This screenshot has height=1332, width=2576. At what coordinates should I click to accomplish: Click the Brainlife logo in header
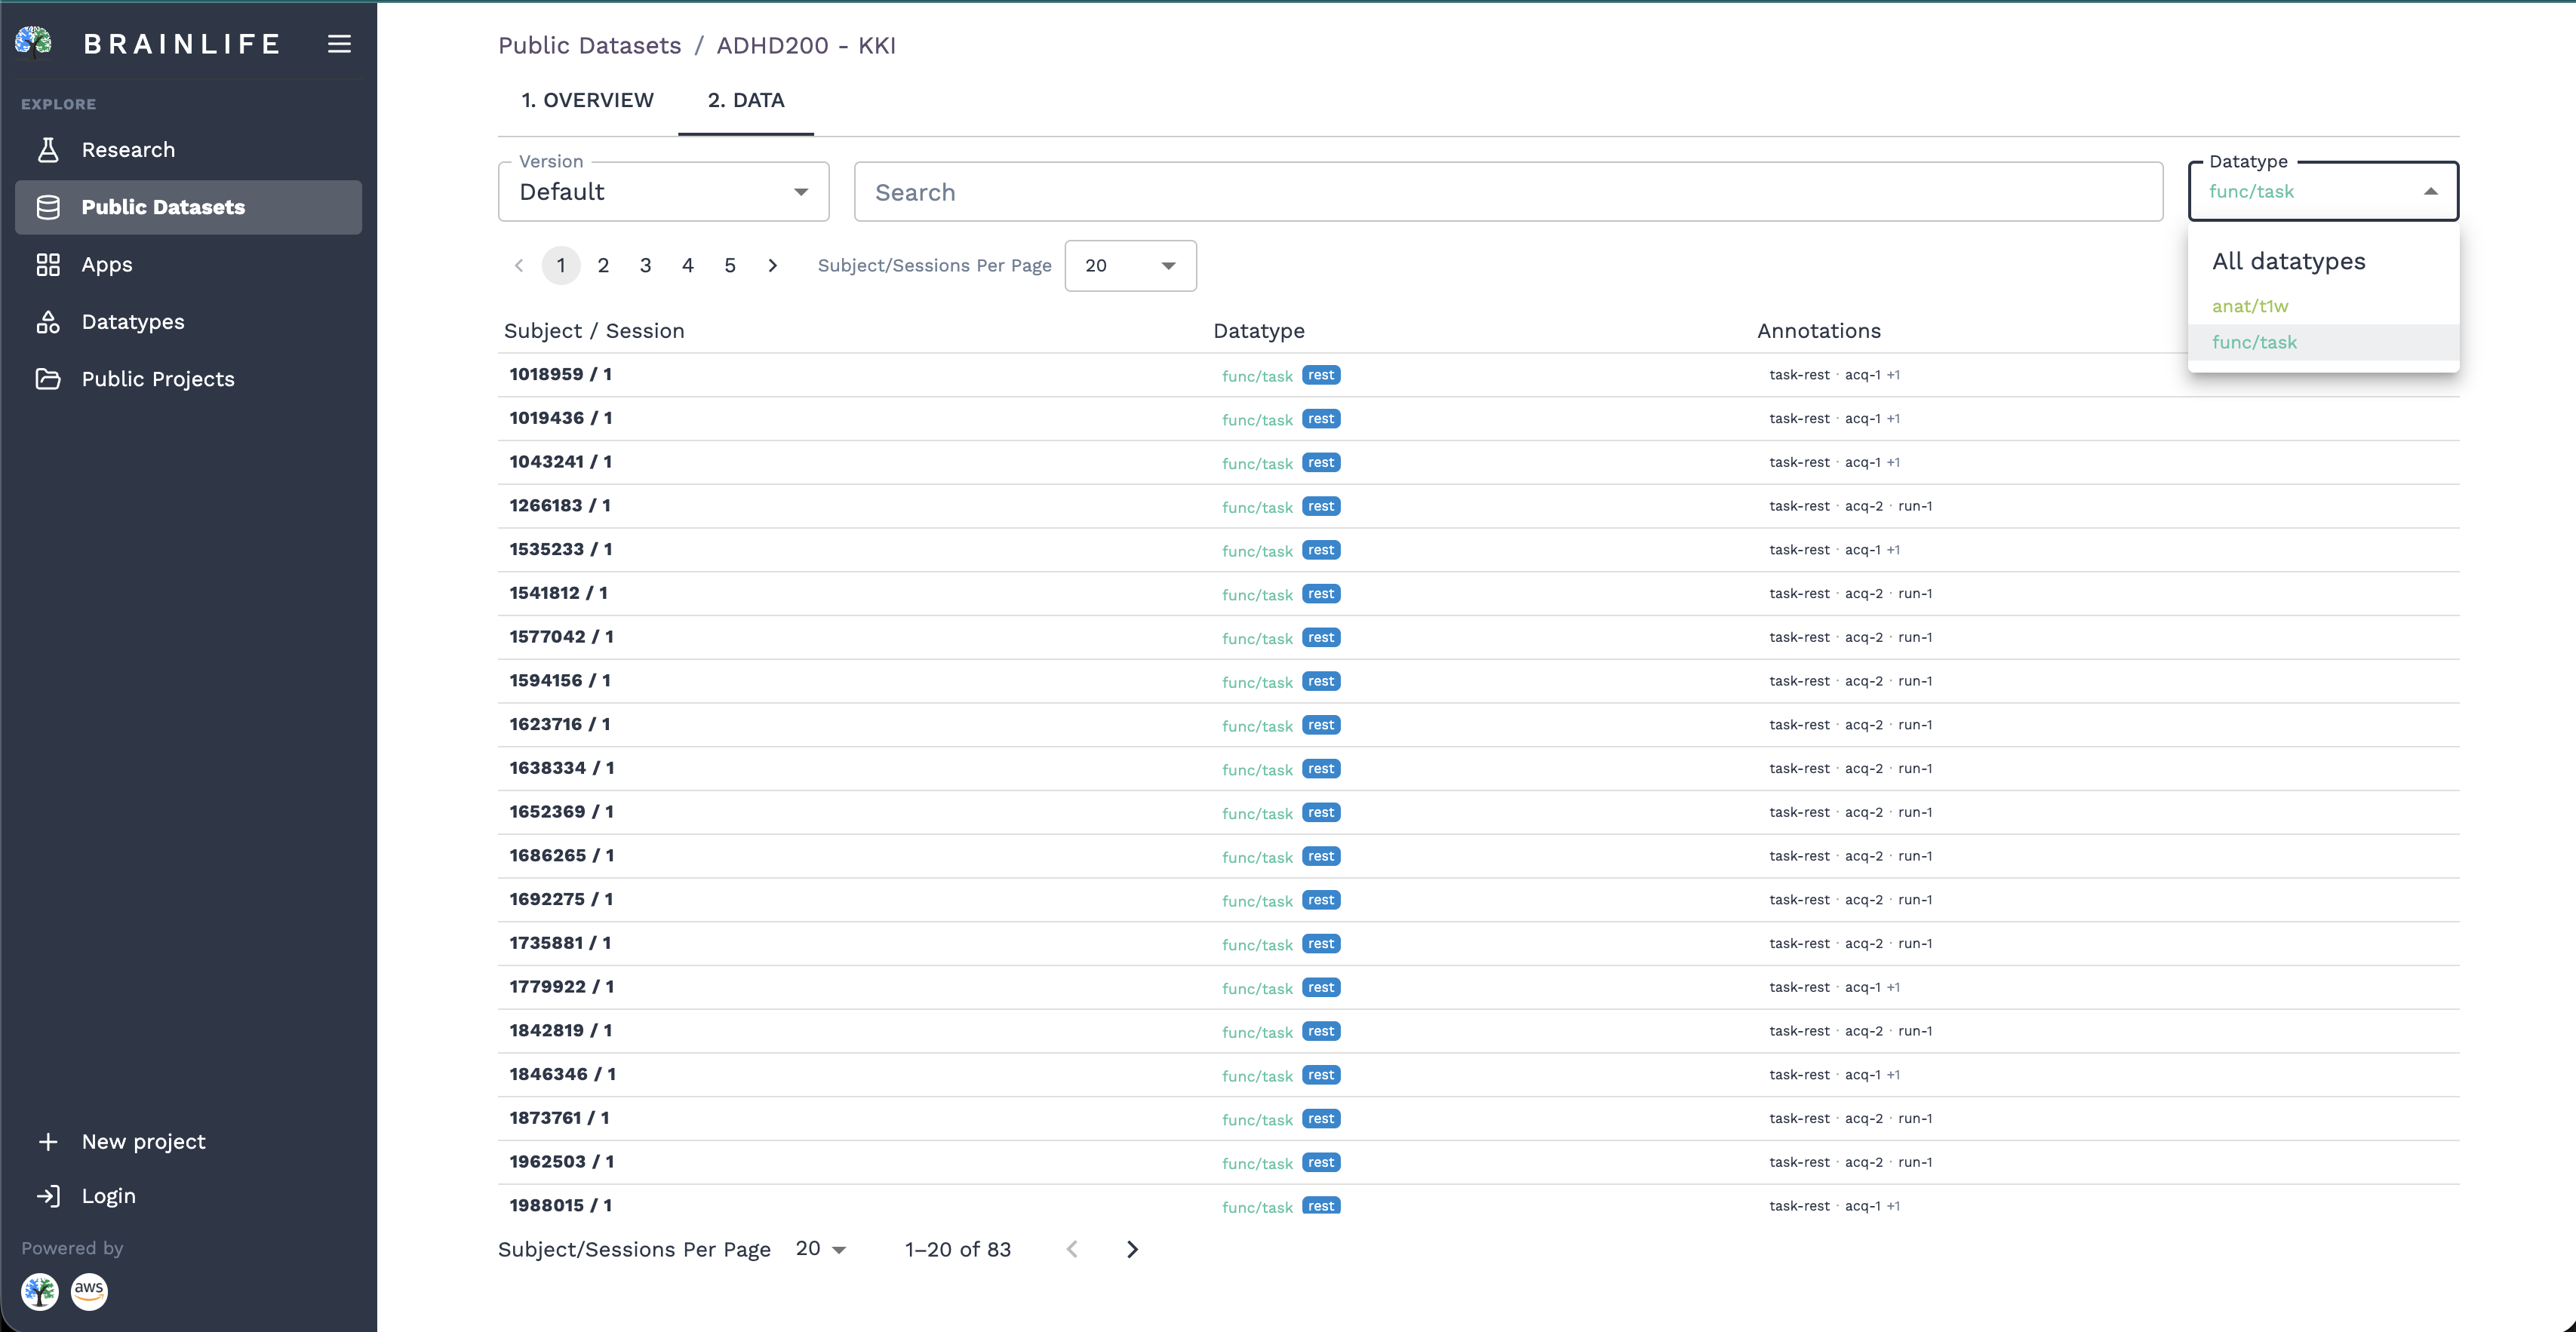[34, 43]
